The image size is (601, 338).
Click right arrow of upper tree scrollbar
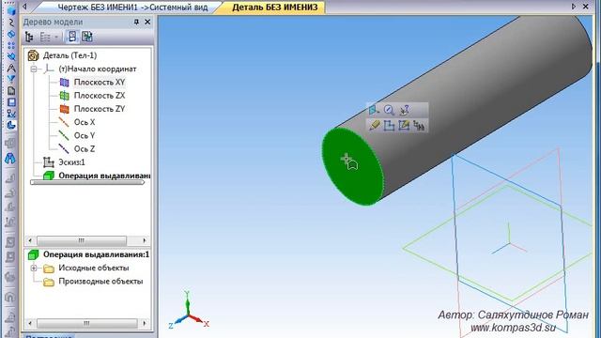pos(144,240)
